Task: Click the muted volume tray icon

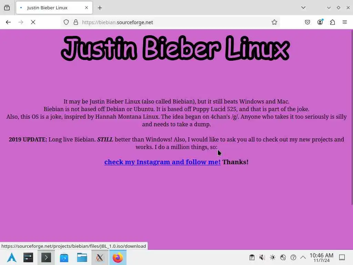Action: point(262,257)
